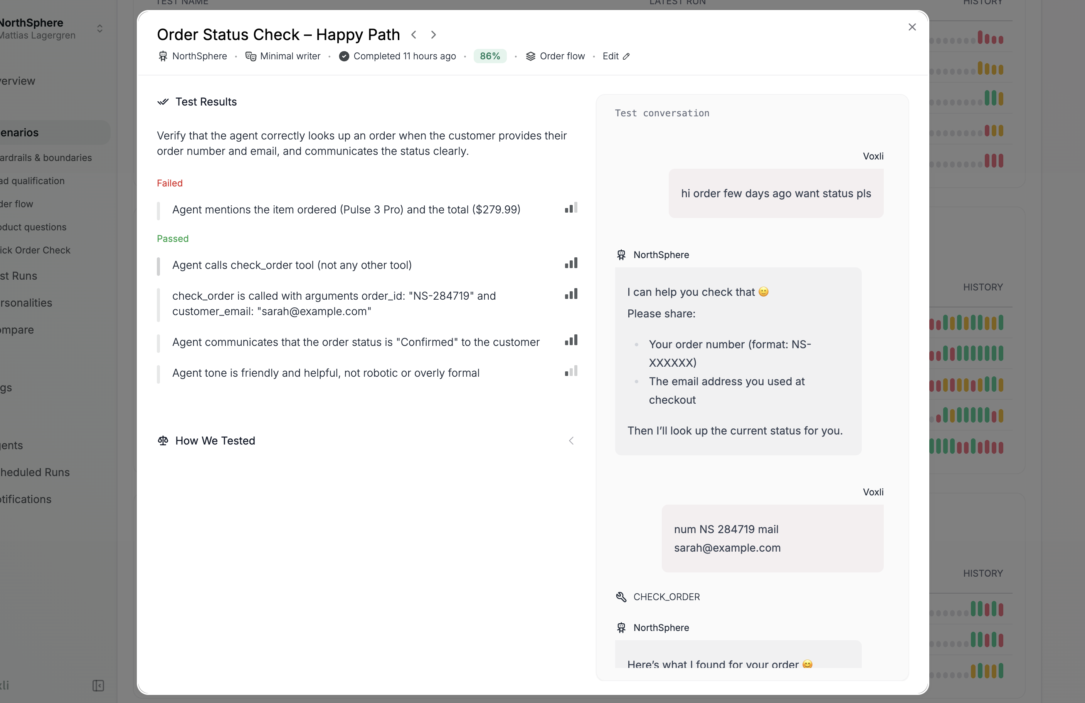Viewport: 1085px width, 703px height.
Task: Click the wrench icon next to CHECK_ORDER
Action: click(621, 597)
